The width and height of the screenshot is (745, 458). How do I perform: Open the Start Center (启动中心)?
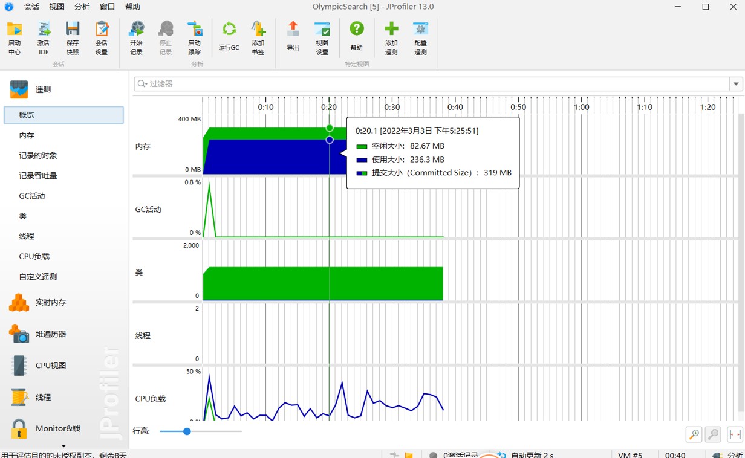click(x=15, y=38)
